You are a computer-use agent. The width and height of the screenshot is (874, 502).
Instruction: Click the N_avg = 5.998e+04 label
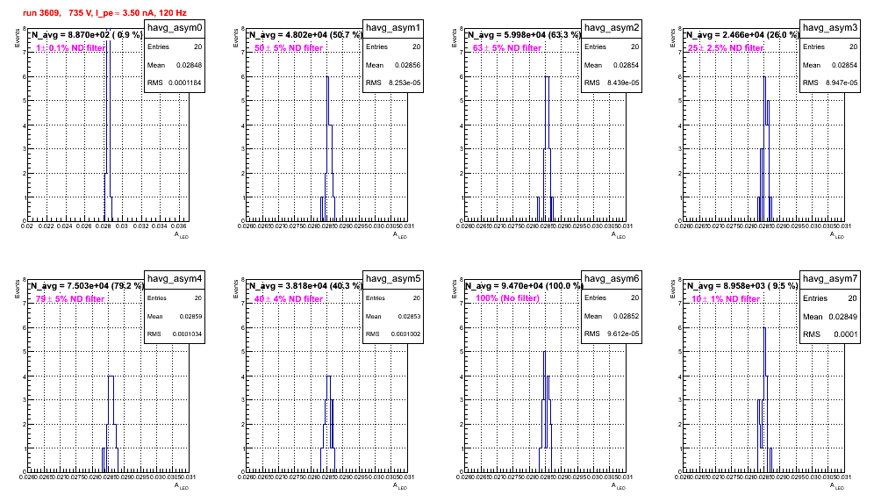coord(523,34)
